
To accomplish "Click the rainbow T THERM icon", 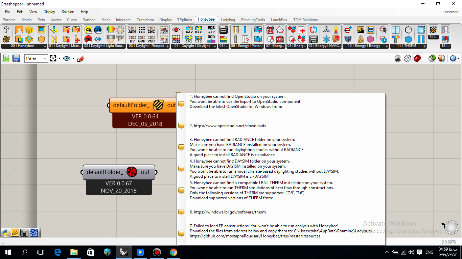I will click(395, 39).
